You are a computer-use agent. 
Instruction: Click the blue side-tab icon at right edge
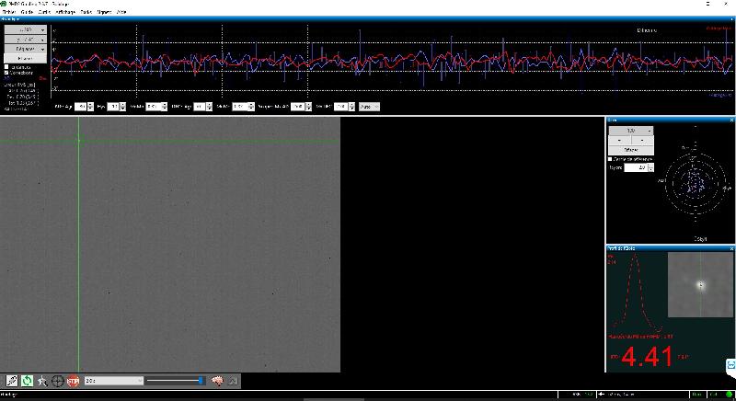tap(731, 365)
